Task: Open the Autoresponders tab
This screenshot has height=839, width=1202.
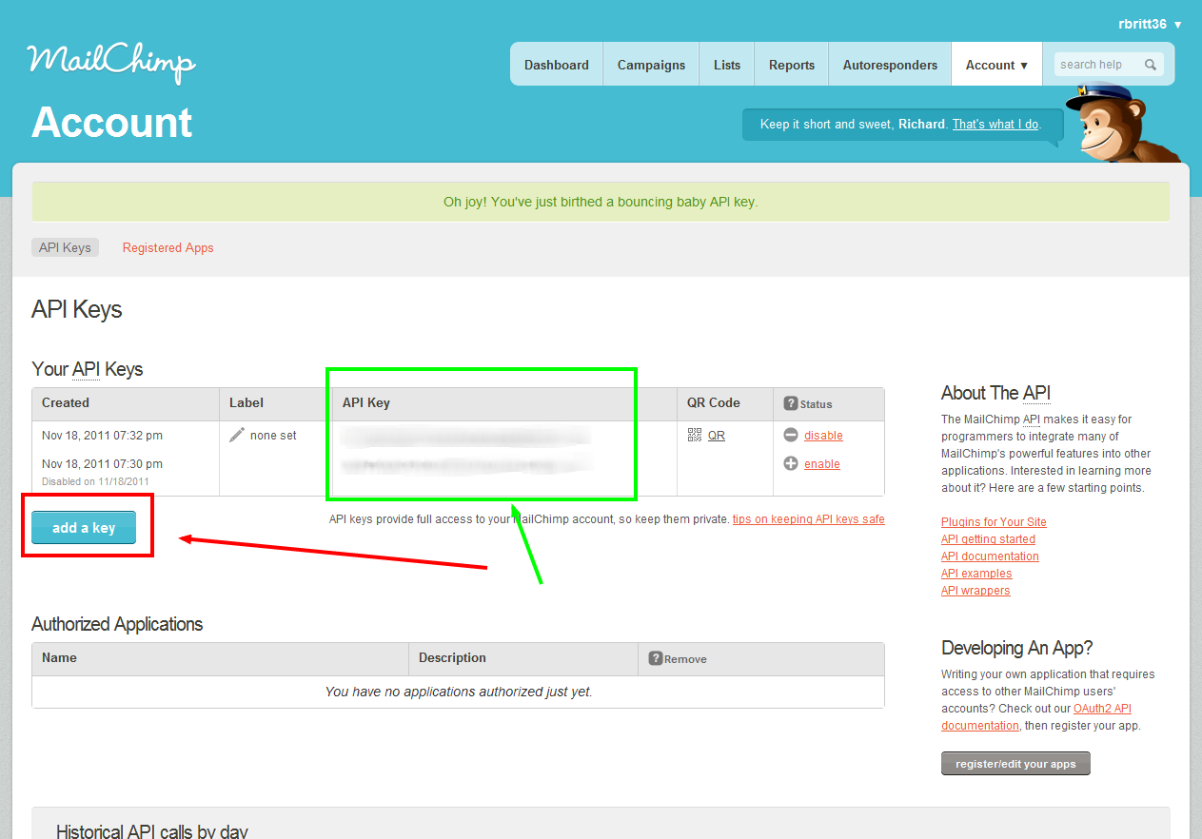Action: point(890,65)
